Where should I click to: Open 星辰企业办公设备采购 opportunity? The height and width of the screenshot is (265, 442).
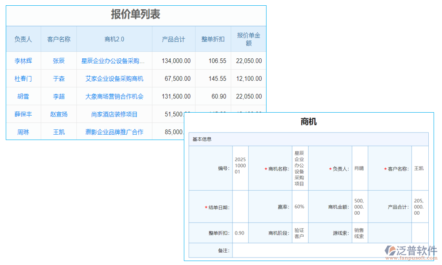coord(114,61)
